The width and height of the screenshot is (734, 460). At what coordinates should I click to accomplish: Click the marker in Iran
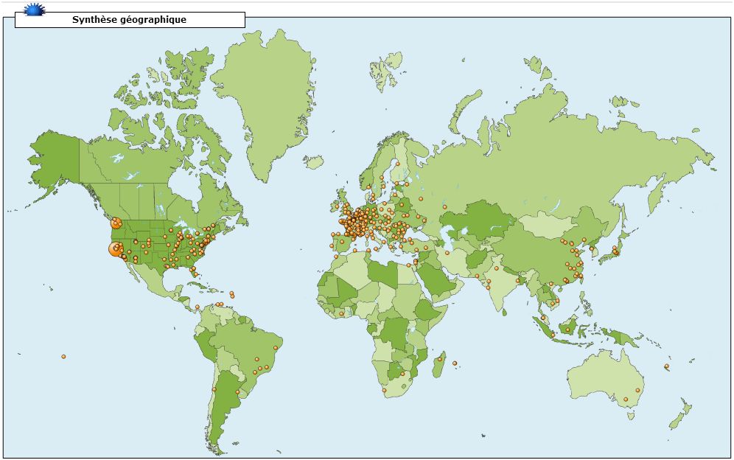click(447, 253)
